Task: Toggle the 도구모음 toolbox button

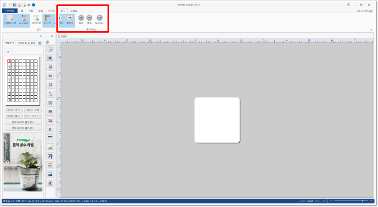Action: (x=23, y=20)
